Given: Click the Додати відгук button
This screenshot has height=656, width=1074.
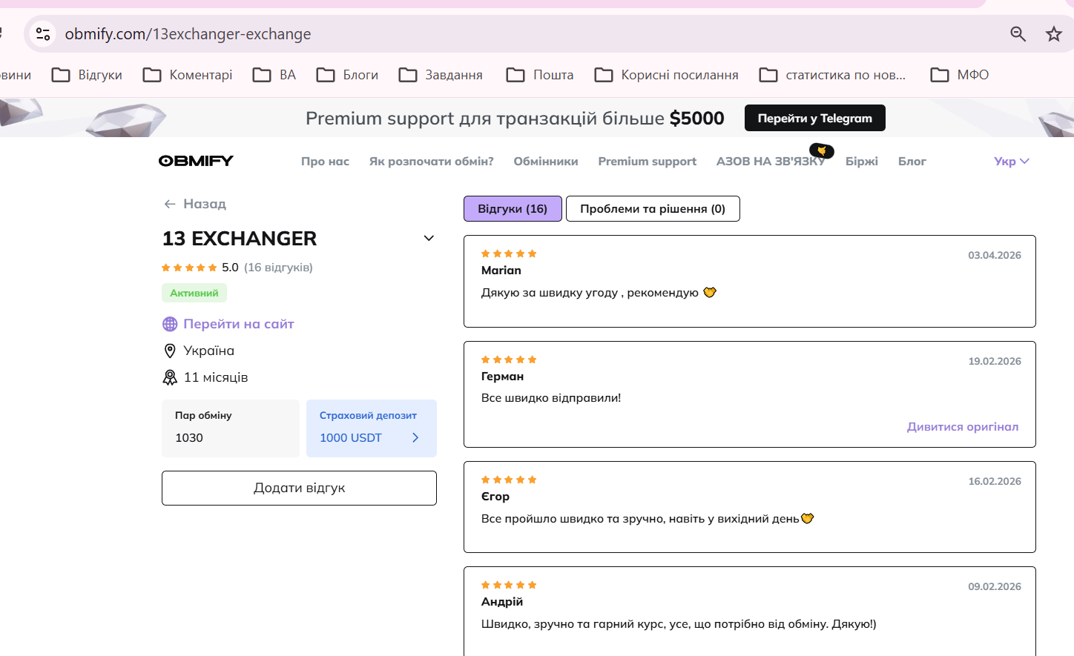Looking at the screenshot, I should coord(299,488).
